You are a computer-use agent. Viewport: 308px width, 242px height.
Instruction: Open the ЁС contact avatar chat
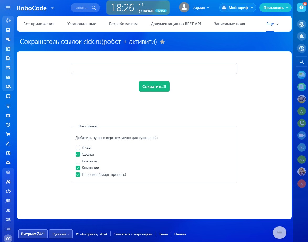point(301,148)
